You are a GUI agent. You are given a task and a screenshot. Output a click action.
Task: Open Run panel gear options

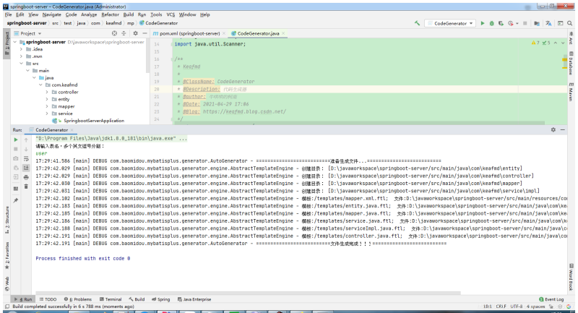pos(553,130)
